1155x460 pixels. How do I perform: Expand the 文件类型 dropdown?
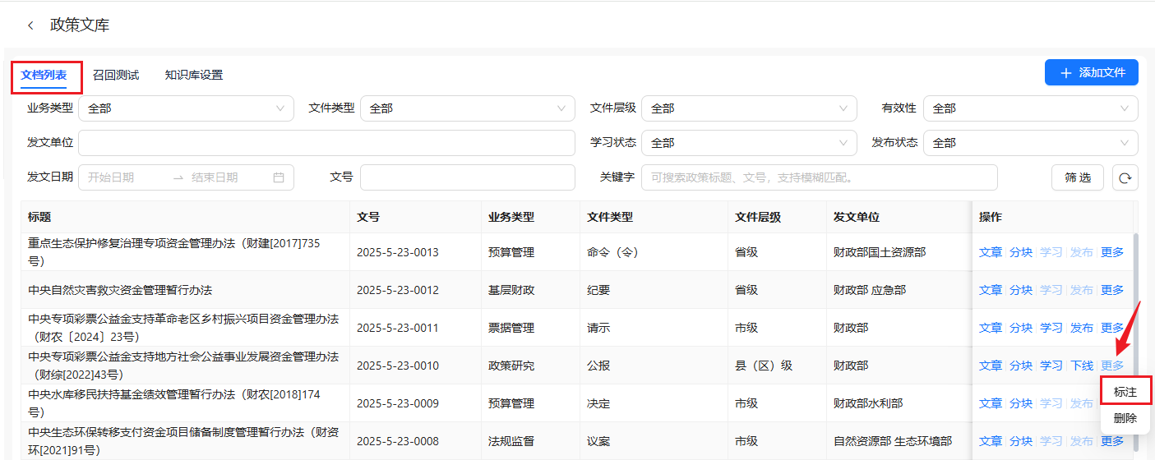(x=467, y=108)
